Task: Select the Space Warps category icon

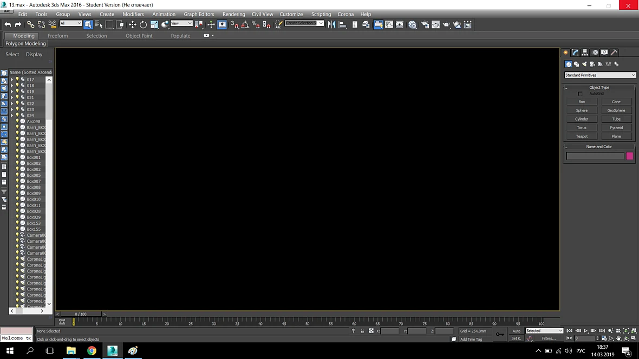Action: (608, 64)
